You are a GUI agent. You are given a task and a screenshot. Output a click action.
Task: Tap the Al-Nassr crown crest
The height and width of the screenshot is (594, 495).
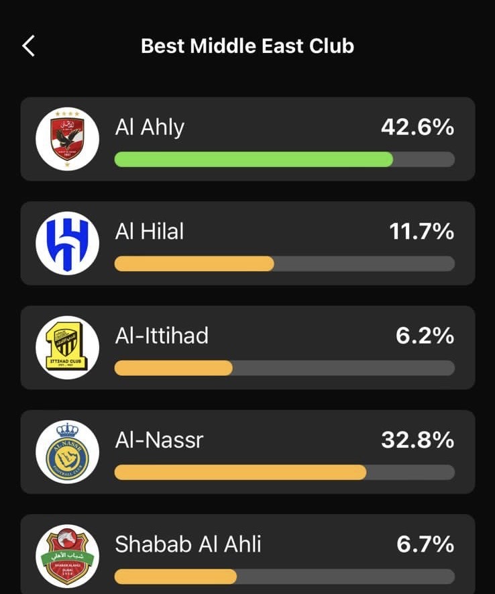coord(67,452)
